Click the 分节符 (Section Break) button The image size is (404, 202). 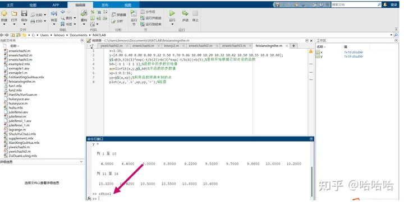(x=148, y=12)
